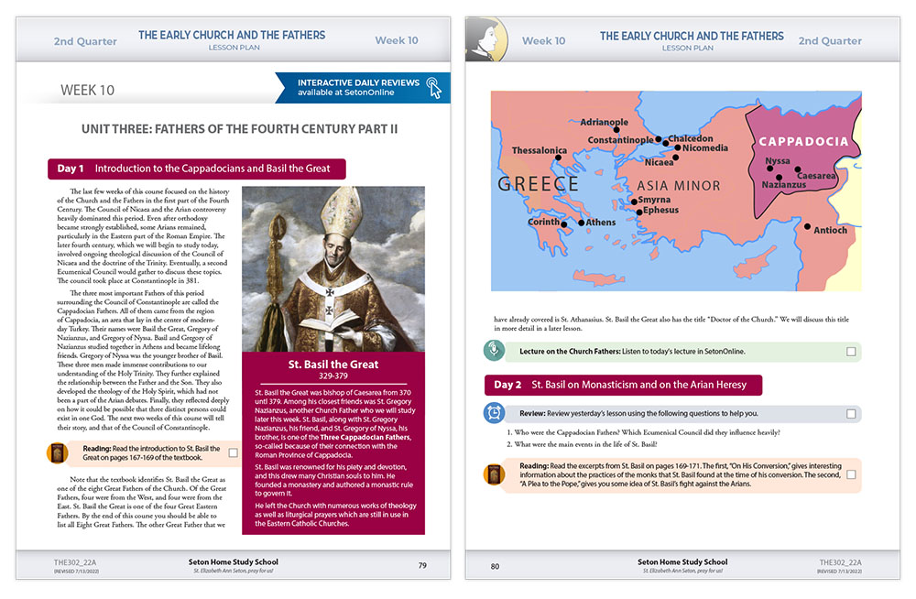
Task: Click the Corinth label on the map
Action: click(x=544, y=222)
